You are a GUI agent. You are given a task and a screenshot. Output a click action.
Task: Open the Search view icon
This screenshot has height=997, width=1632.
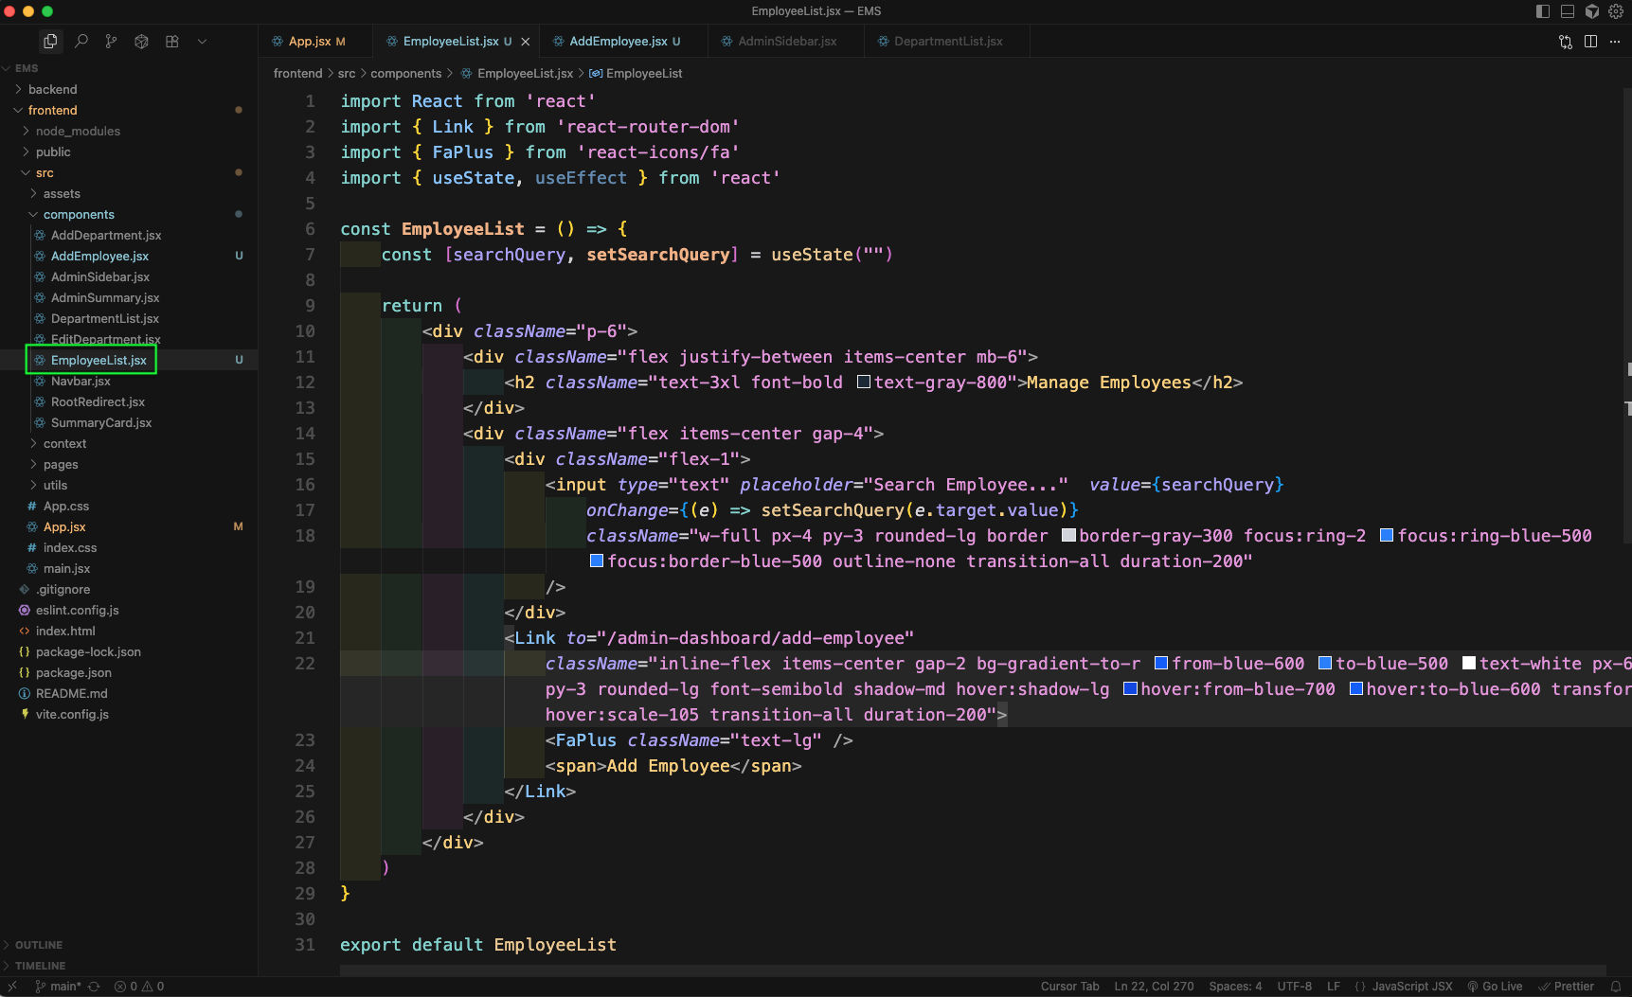(81, 42)
